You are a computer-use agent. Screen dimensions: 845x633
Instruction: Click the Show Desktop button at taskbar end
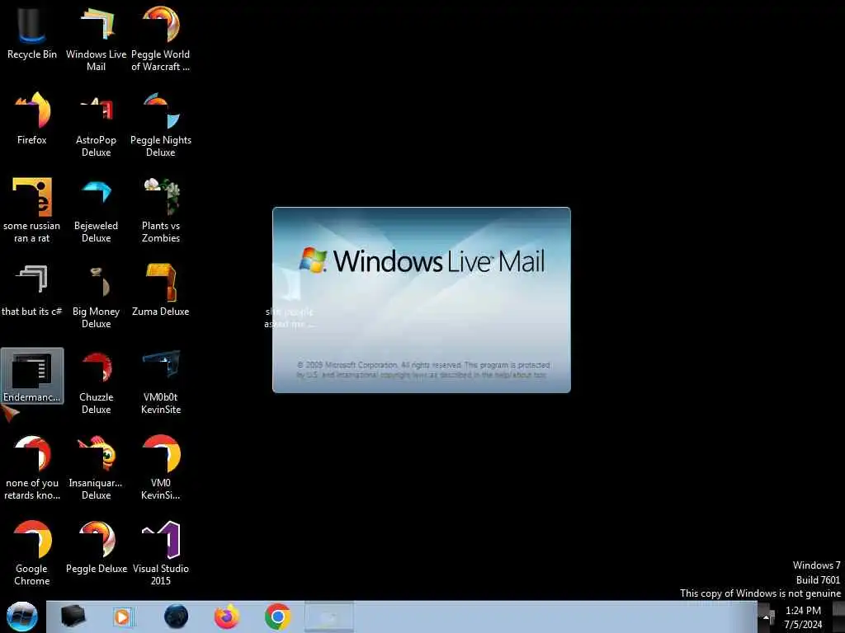[x=838, y=617]
